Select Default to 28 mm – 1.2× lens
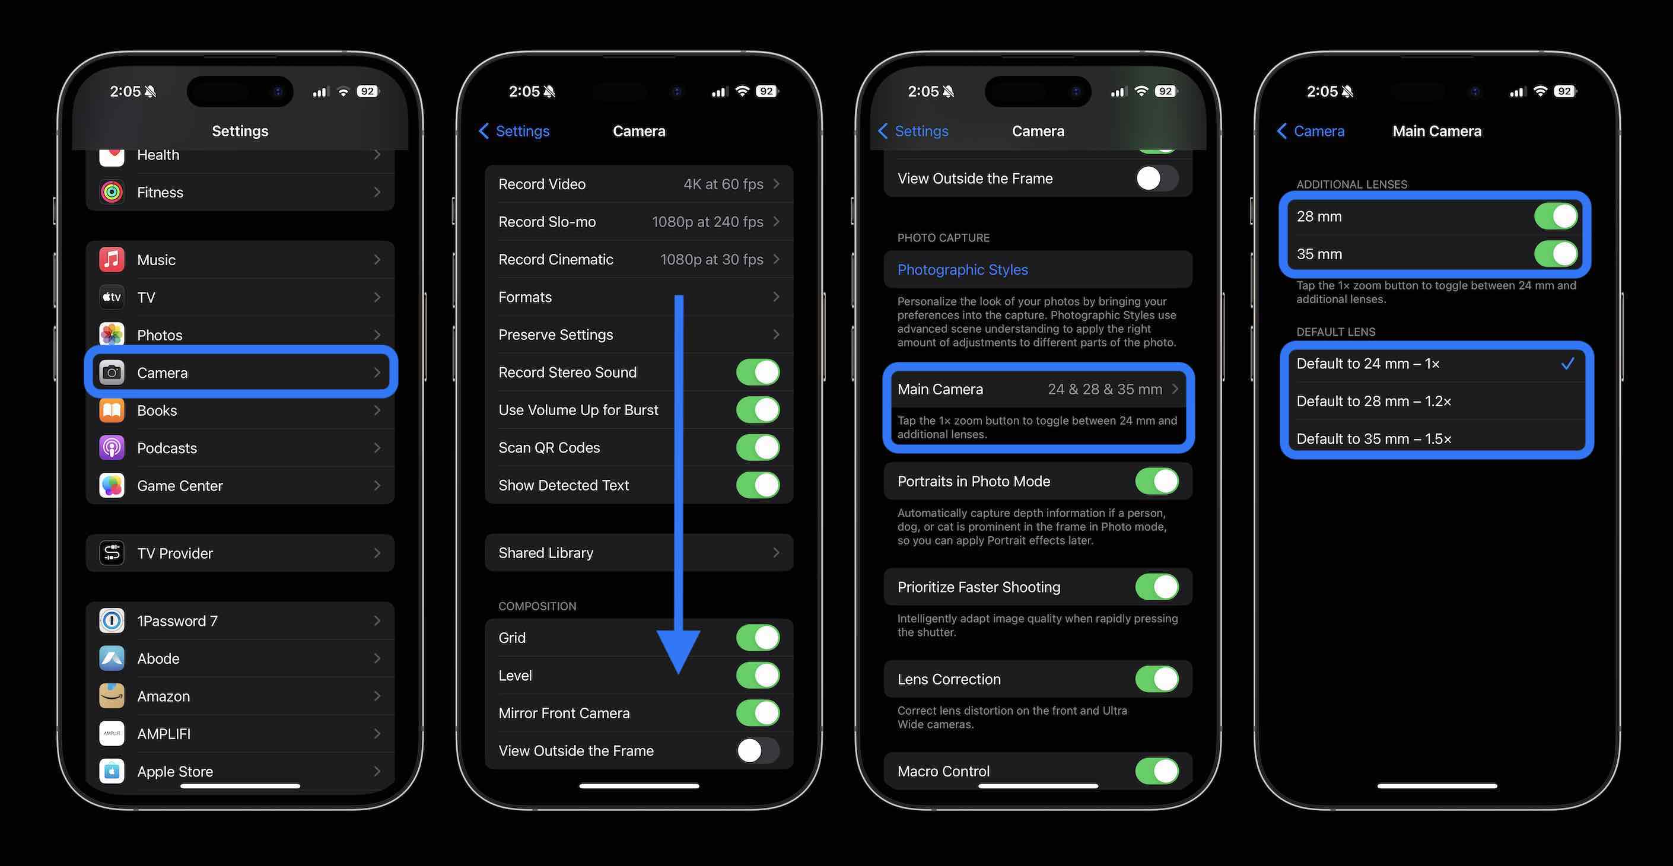The width and height of the screenshot is (1673, 866). click(x=1431, y=400)
